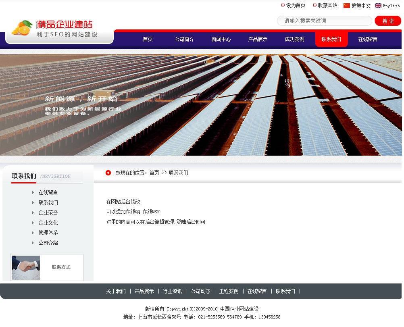Screen dimensions: 404x327
Task: Click the China flag icon
Action: point(346,6)
